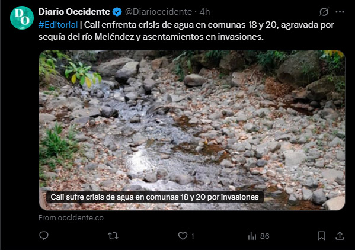Click the like count of 1
355x250 pixels.
[x=193, y=236]
